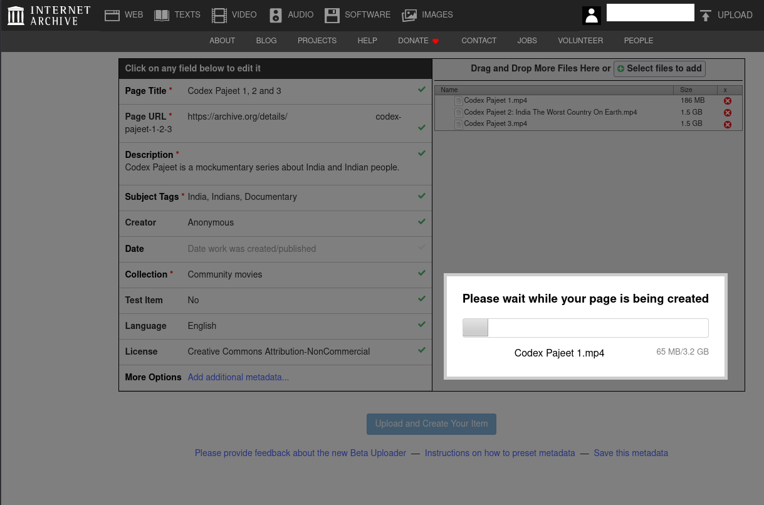Edit the Collection field Community movies
The height and width of the screenshot is (505, 764).
(225, 274)
